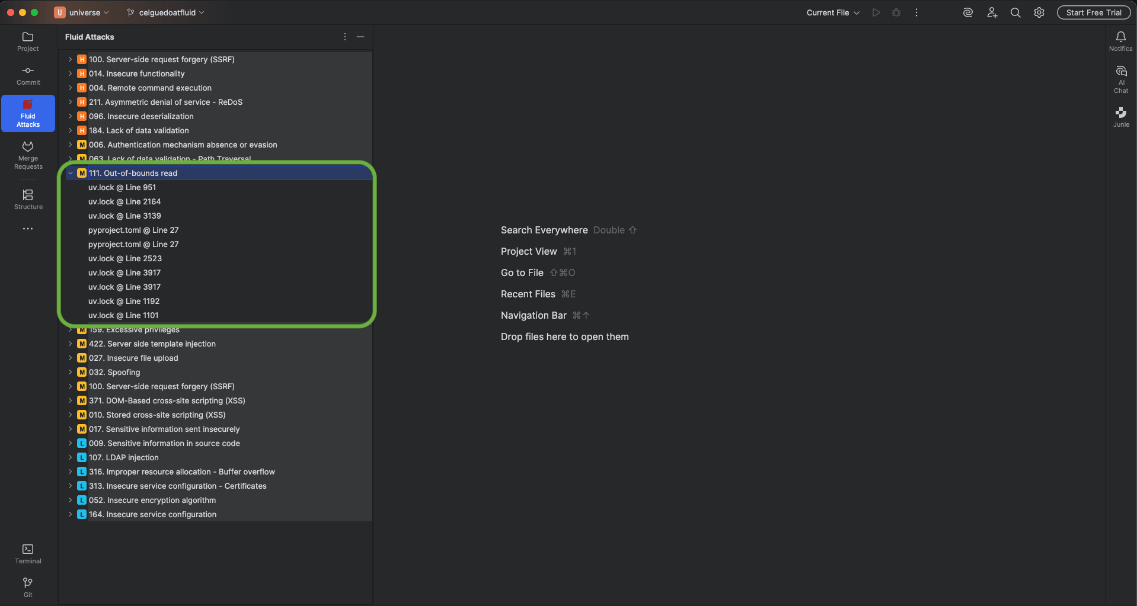The width and height of the screenshot is (1137, 606).
Task: Open the Junie assistant panel
Action: pos(1120,117)
